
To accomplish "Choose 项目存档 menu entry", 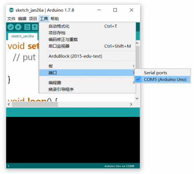I will click(88, 33).
